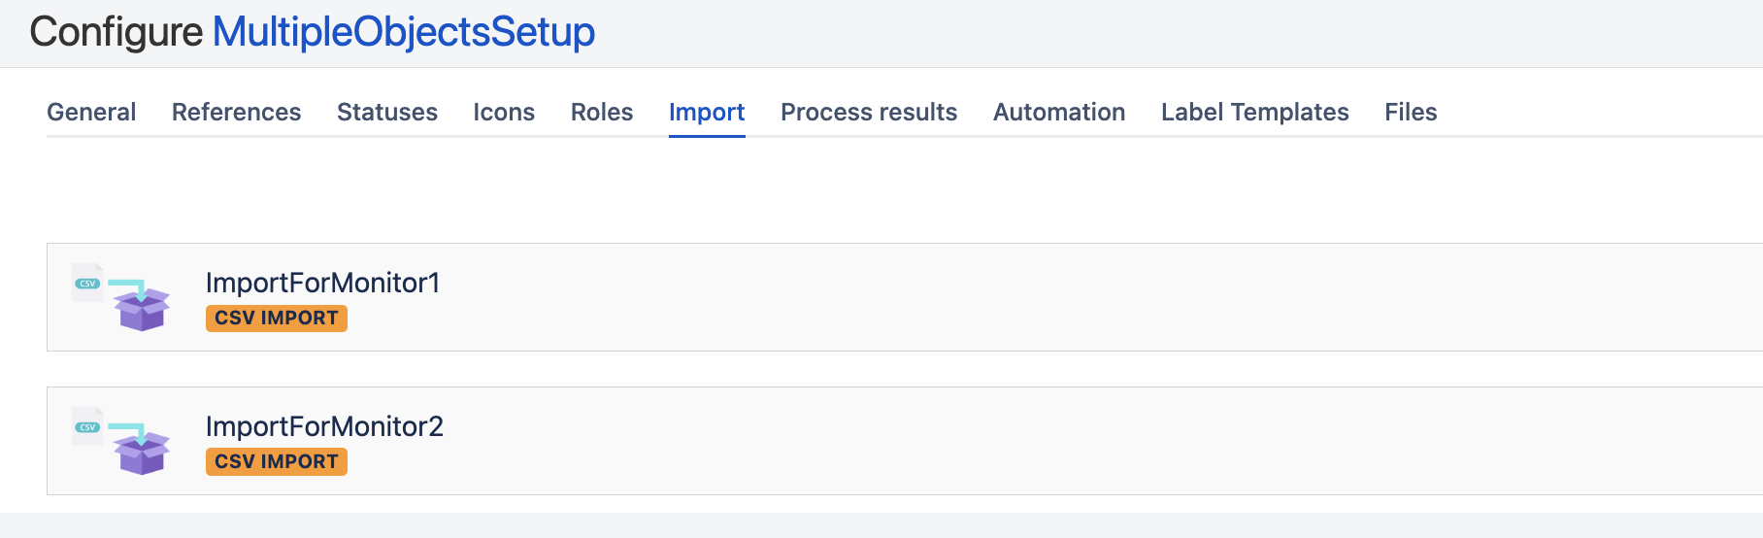
Task: Click the purple box icon for ImportForMonitor2
Action: (x=142, y=454)
